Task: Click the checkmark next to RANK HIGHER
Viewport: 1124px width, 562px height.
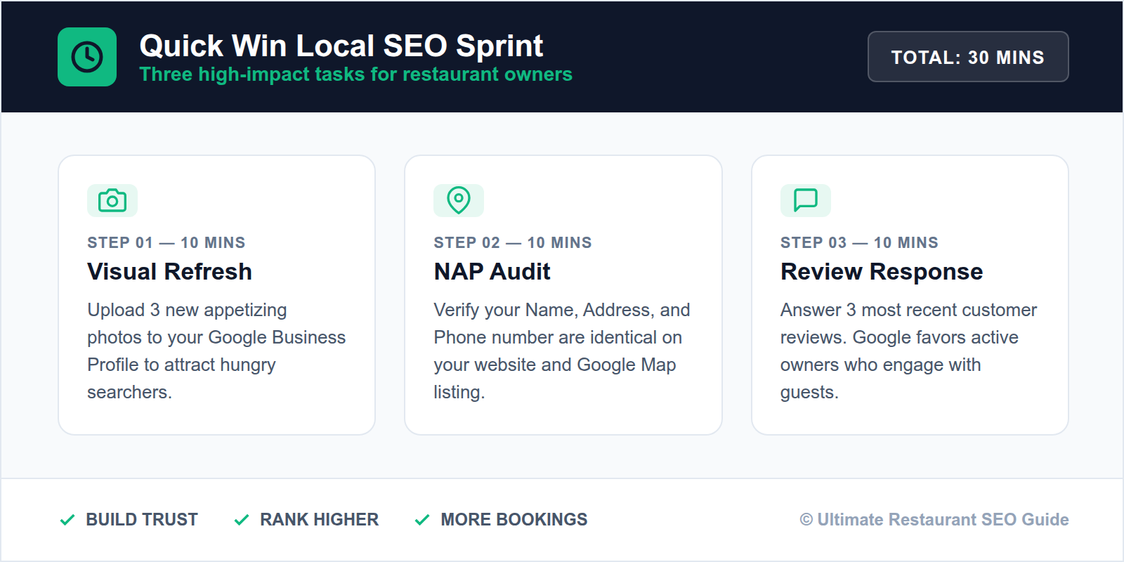Action: pyautogui.click(x=242, y=520)
